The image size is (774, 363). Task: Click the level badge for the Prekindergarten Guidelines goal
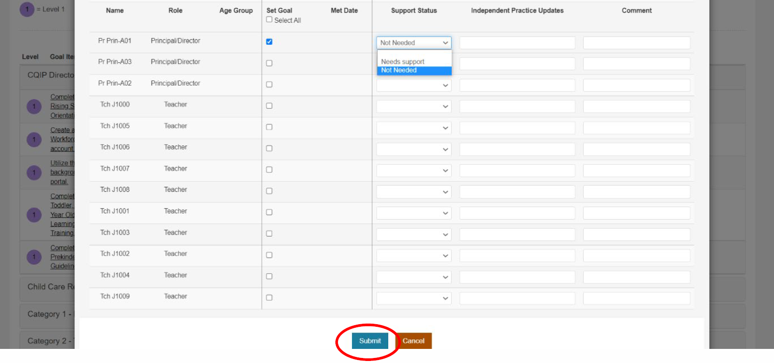tap(34, 257)
